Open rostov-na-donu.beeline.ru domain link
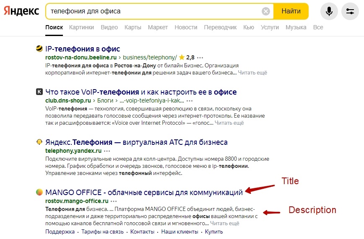364x239 pixels. pos(81,57)
